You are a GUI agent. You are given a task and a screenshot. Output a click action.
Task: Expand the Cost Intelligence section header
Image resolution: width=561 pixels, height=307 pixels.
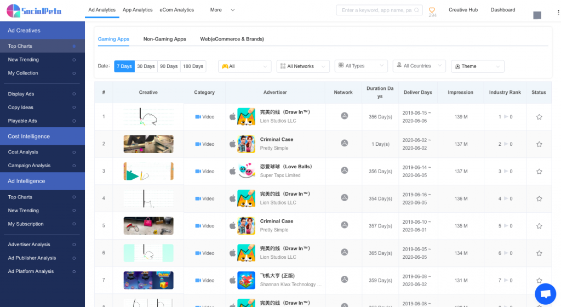(42, 137)
